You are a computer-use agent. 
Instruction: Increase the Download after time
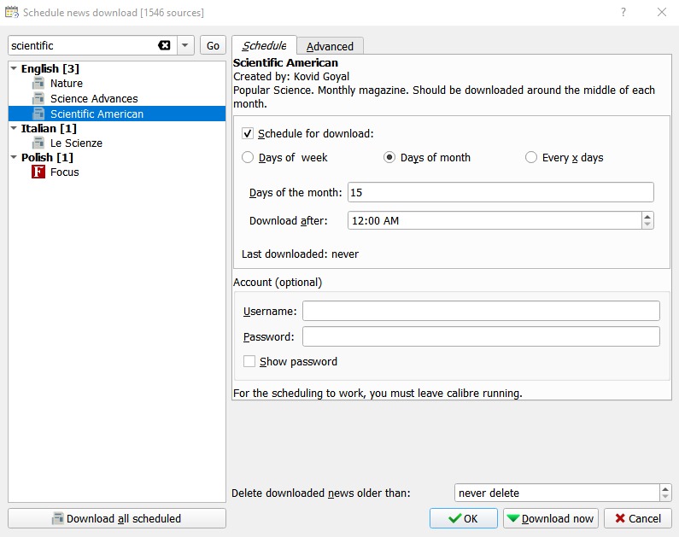coord(647,217)
